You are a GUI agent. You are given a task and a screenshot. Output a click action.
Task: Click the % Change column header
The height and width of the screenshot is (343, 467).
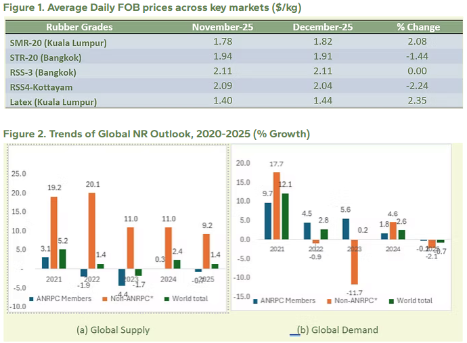(418, 27)
